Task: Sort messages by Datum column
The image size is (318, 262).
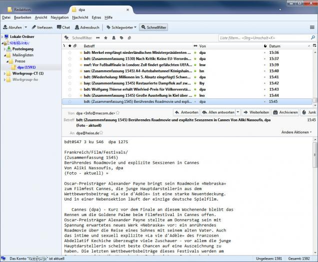Action: point(275,46)
